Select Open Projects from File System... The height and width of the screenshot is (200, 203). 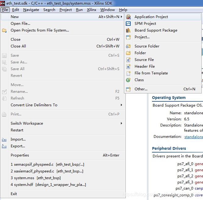coord(63,30)
